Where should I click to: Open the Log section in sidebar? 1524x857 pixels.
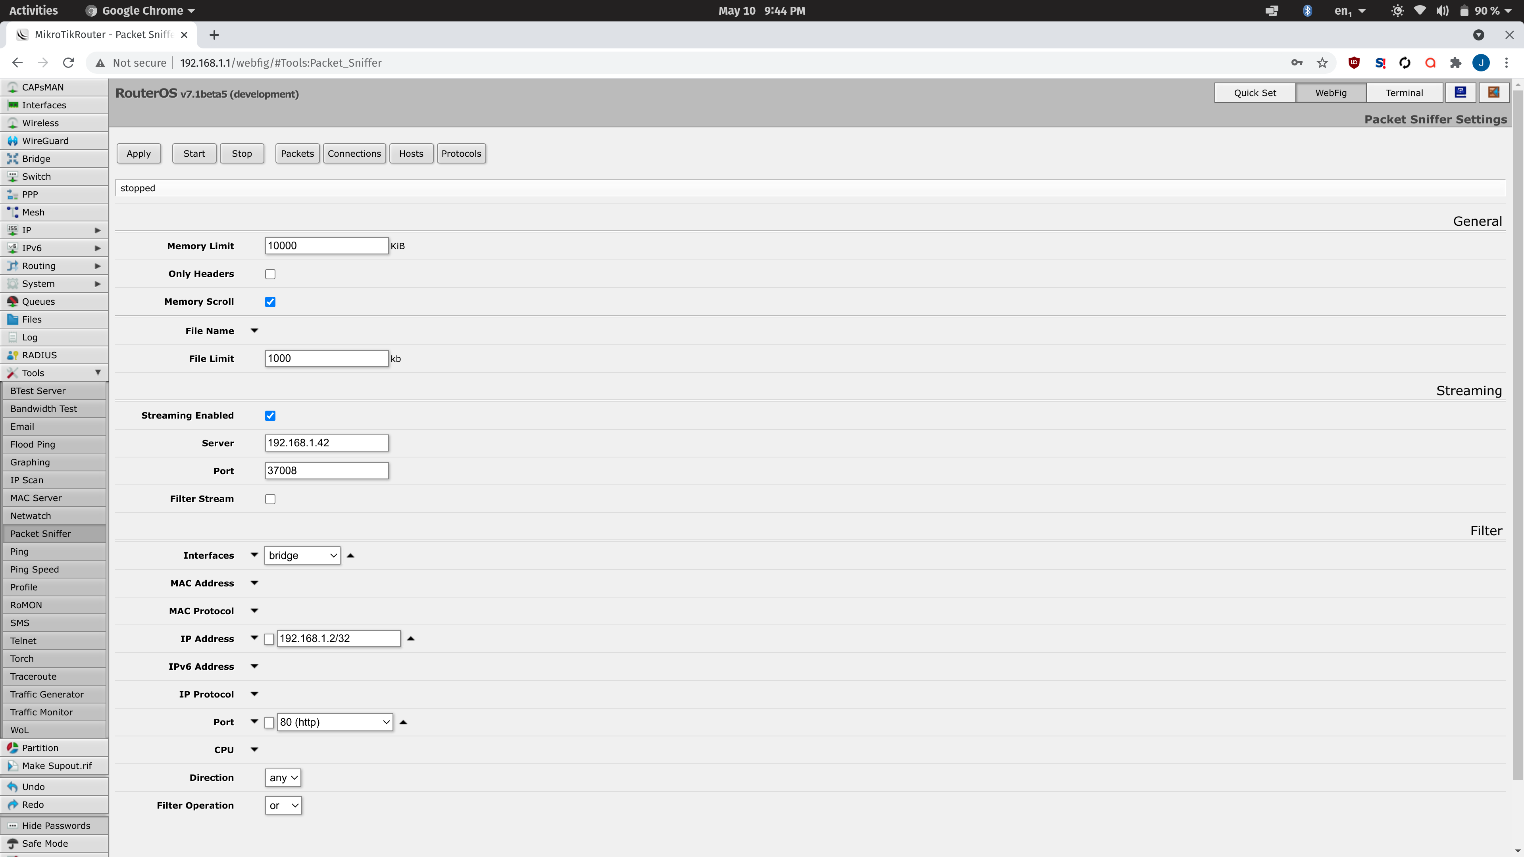tap(29, 337)
